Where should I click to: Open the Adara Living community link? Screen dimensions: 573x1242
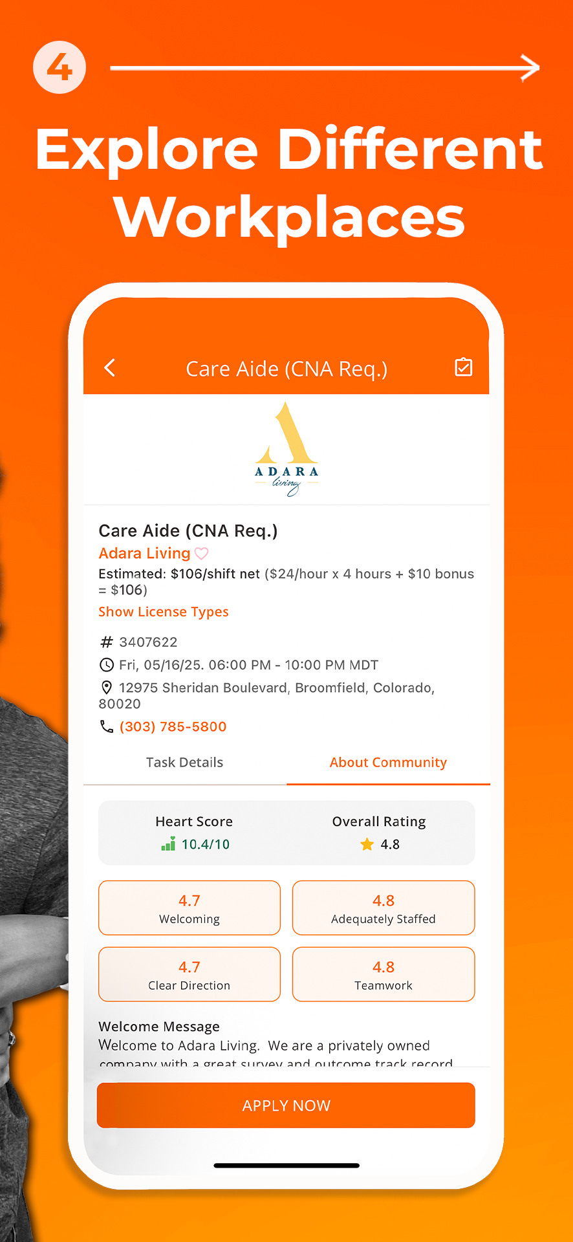[x=144, y=554]
